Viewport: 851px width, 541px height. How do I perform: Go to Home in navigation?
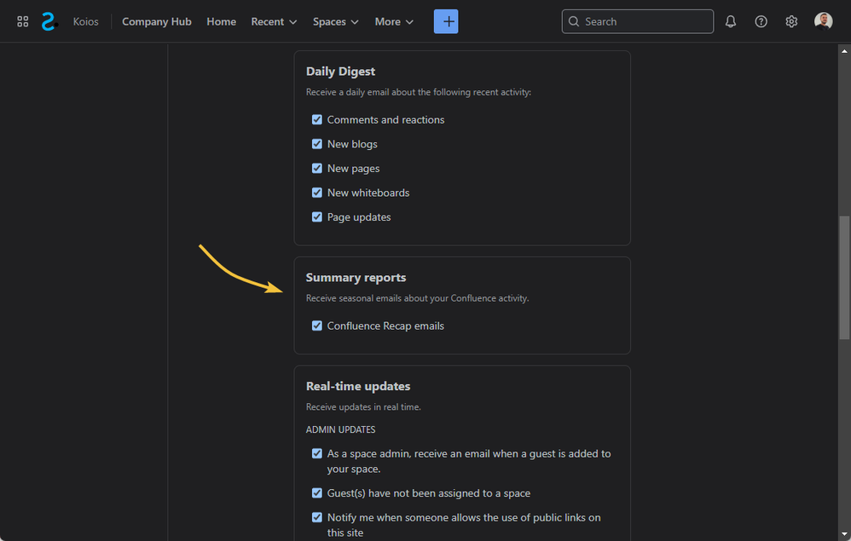click(222, 21)
